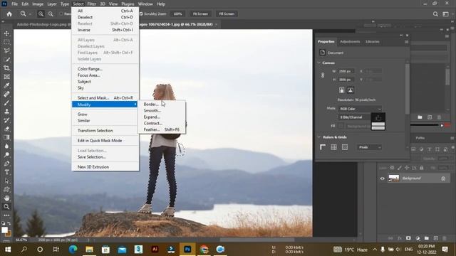Click the Windows Start button
Screen dimensions: 456x256
point(8,250)
